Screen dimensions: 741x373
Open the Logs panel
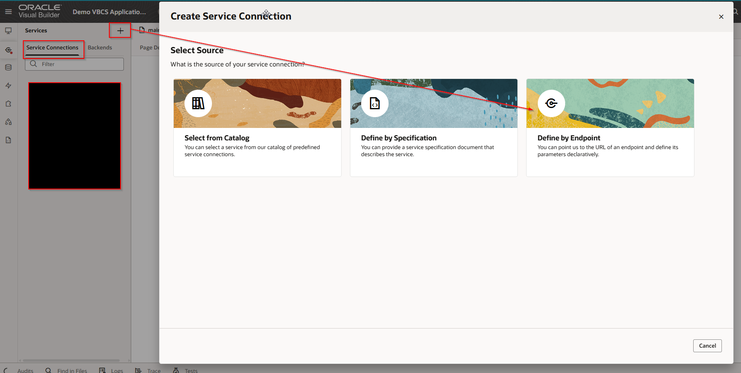(x=111, y=371)
